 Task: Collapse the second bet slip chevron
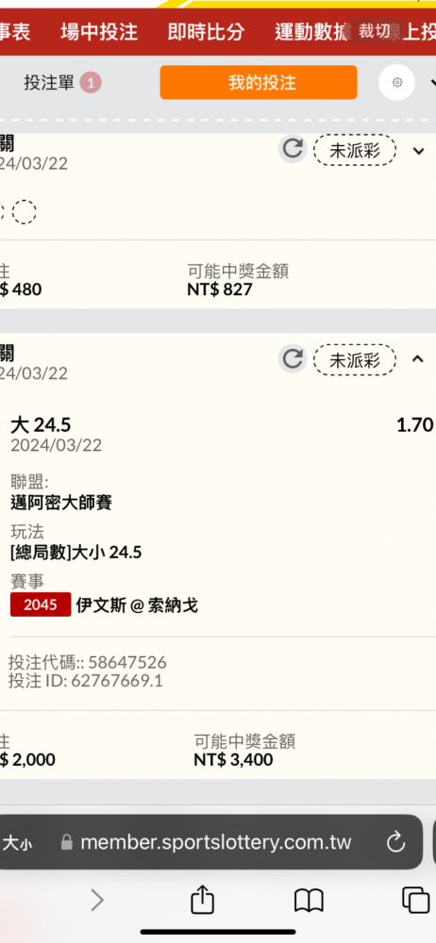point(418,359)
